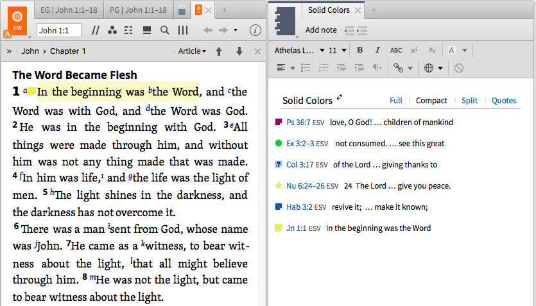
Task: Indent the note with increase-indent icon
Action: (x=362, y=30)
